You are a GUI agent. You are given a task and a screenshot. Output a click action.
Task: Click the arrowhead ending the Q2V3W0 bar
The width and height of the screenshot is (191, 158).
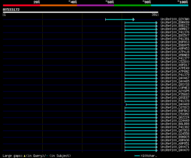coord(134,19)
